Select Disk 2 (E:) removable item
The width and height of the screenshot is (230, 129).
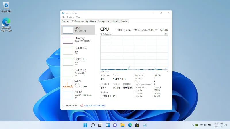[78, 73]
